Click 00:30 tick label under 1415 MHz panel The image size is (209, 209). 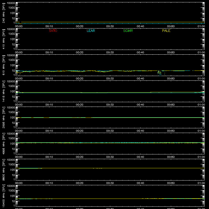(110, 105)
